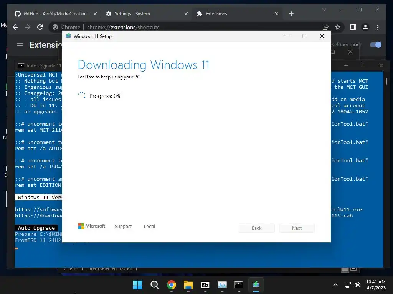
Task: Open the Chrome three-dot menu
Action: click(x=378, y=27)
